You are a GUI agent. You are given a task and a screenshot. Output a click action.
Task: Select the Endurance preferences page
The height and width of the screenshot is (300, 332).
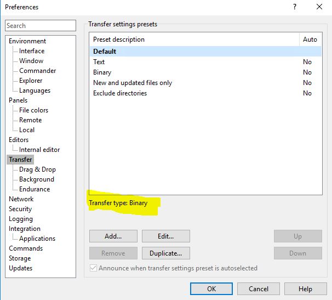point(35,189)
